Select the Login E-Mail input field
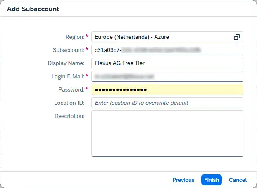The width and height of the screenshot is (257, 188). [x=167, y=77]
